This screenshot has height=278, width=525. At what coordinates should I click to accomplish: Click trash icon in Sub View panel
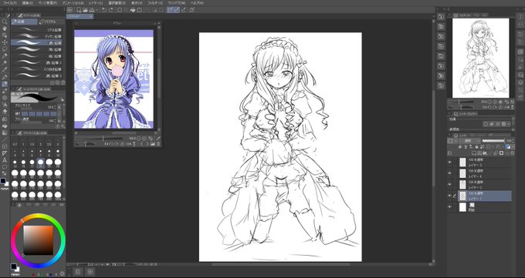[x=158, y=144]
